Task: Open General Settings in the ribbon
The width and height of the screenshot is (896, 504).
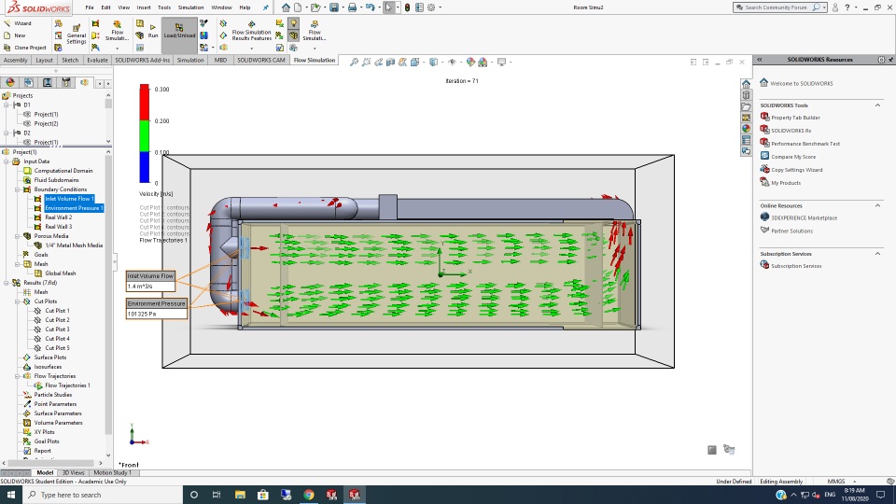Action: point(76,32)
